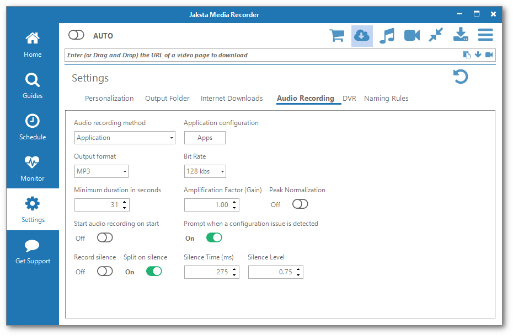Open the Audio recording method dropdown

(x=125, y=138)
